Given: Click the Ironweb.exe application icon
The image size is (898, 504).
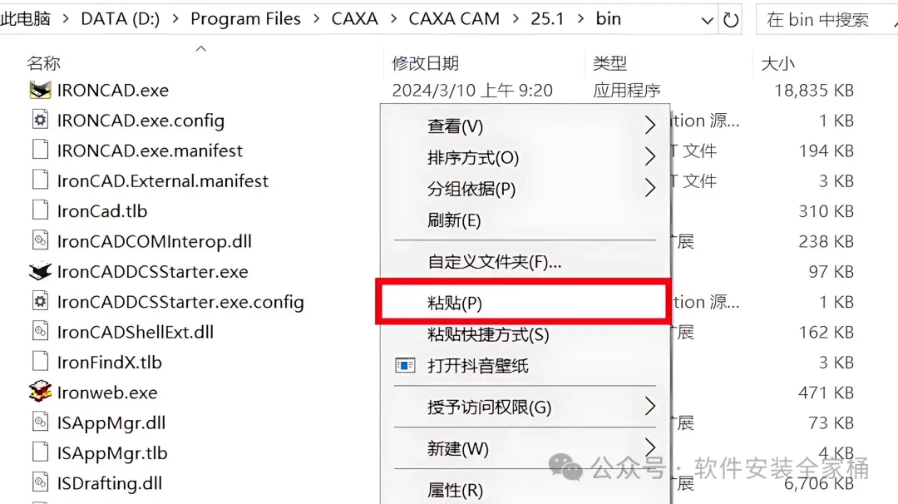Looking at the screenshot, I should tap(40, 392).
